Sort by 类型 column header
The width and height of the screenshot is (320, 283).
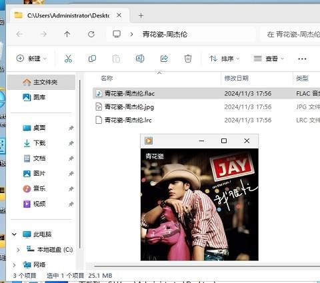[x=302, y=78]
